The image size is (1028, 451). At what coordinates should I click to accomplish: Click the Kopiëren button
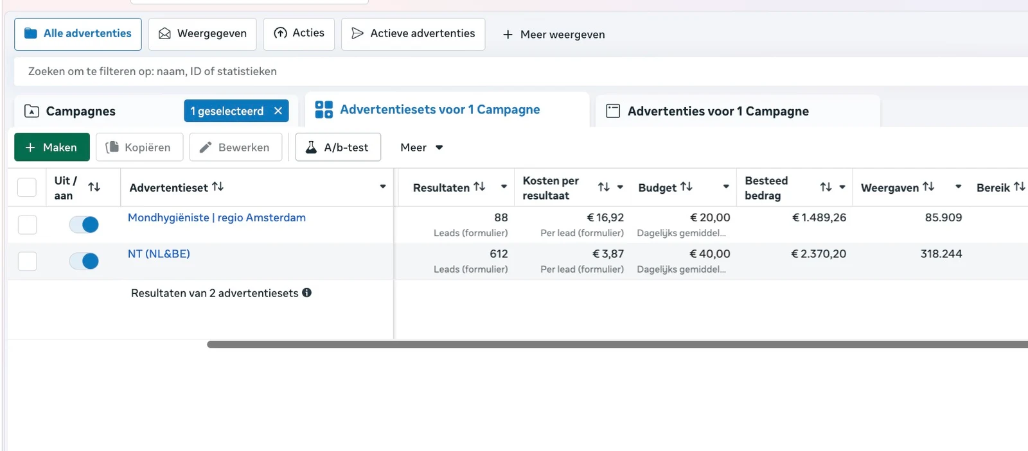(139, 148)
